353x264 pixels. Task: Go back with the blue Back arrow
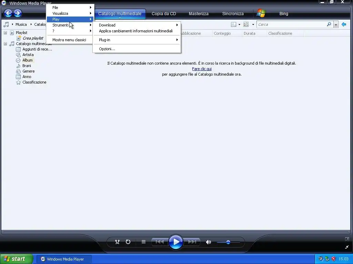(x=8, y=13)
